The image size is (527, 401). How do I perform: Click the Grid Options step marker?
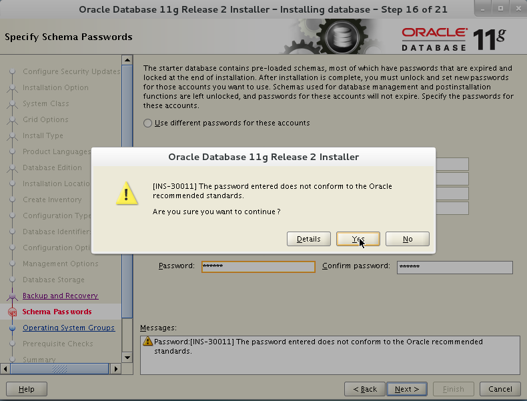pos(13,120)
